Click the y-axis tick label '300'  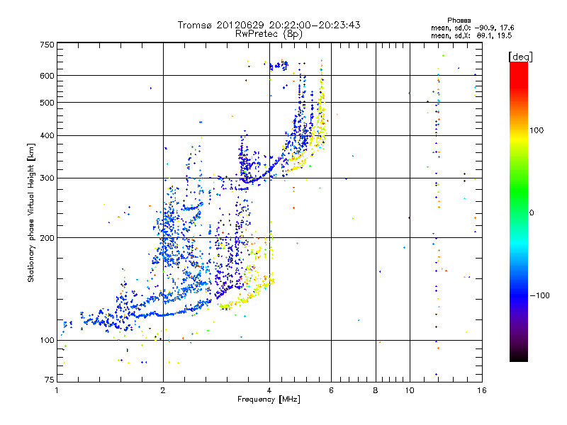pyautogui.click(x=47, y=178)
